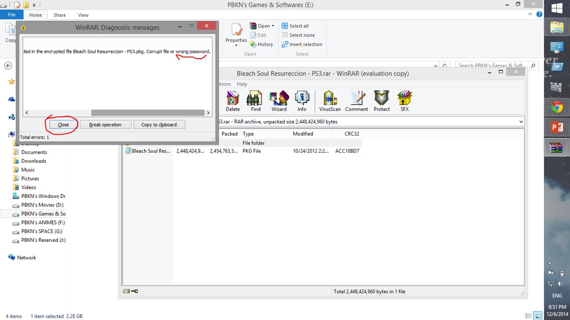Open the Find tool in WinRAR
This screenshot has width=570, height=320.
tap(256, 101)
